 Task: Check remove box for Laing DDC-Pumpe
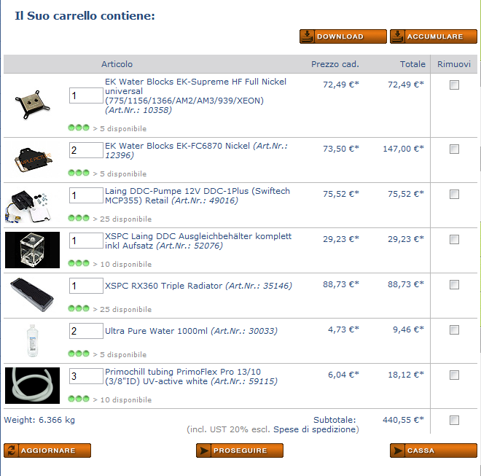(x=454, y=195)
